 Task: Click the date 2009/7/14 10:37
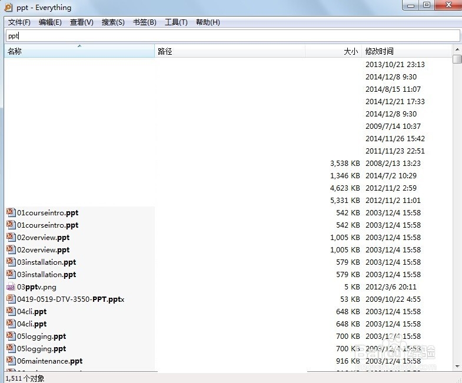(x=393, y=126)
